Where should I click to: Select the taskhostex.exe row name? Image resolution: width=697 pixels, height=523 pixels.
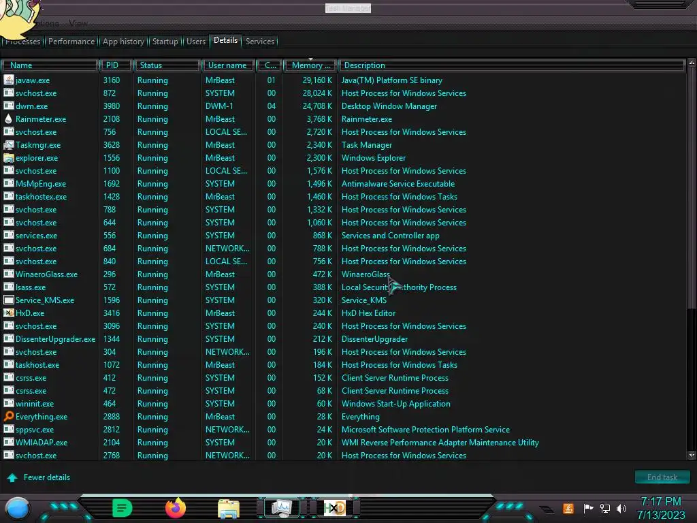(41, 197)
